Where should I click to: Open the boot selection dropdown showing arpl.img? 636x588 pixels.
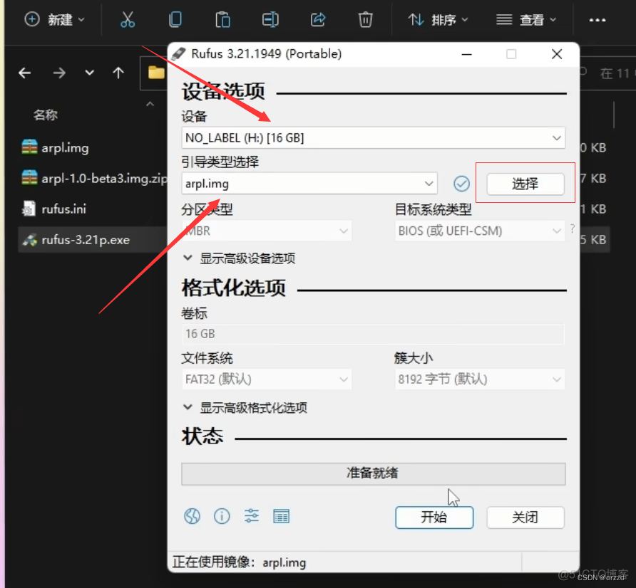click(x=309, y=184)
